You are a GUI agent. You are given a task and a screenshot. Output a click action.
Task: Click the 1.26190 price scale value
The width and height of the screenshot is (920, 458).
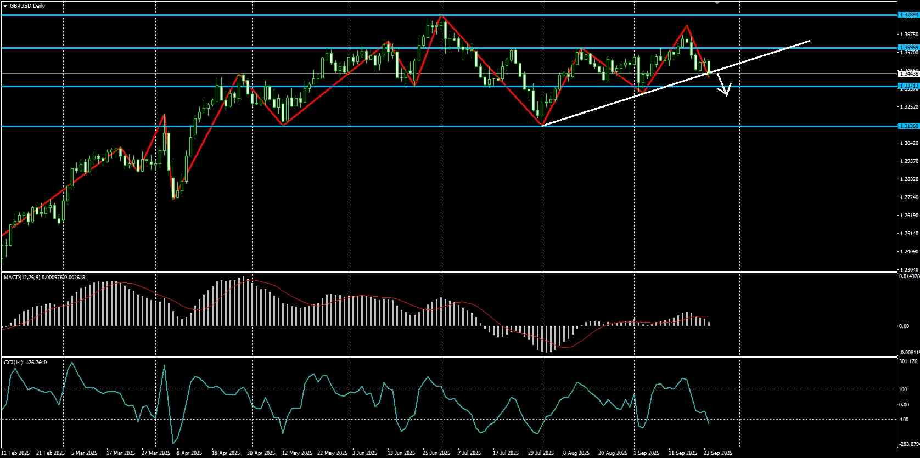[x=910, y=216]
